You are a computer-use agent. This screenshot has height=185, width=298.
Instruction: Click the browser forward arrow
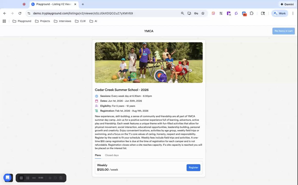pyautogui.click(x=12, y=13)
